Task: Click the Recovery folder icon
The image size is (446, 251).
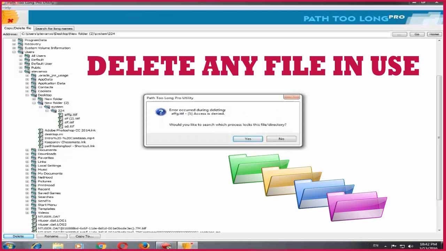Action: tap(21, 44)
